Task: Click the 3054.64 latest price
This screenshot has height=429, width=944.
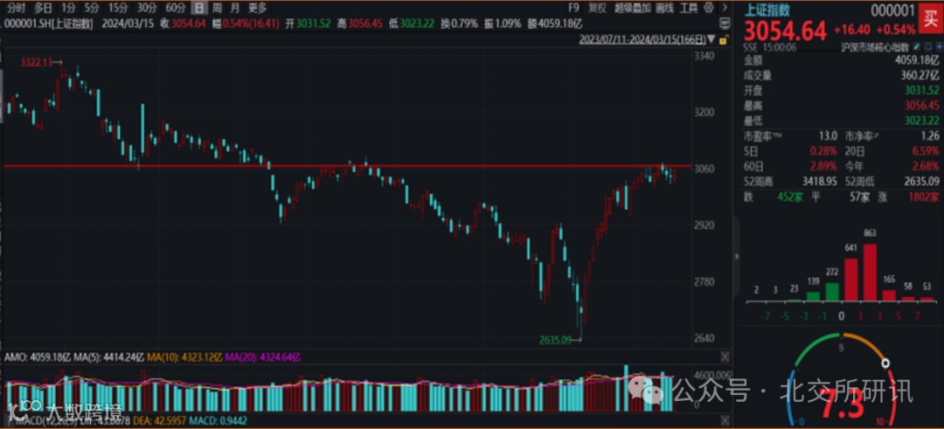Action: (x=786, y=30)
